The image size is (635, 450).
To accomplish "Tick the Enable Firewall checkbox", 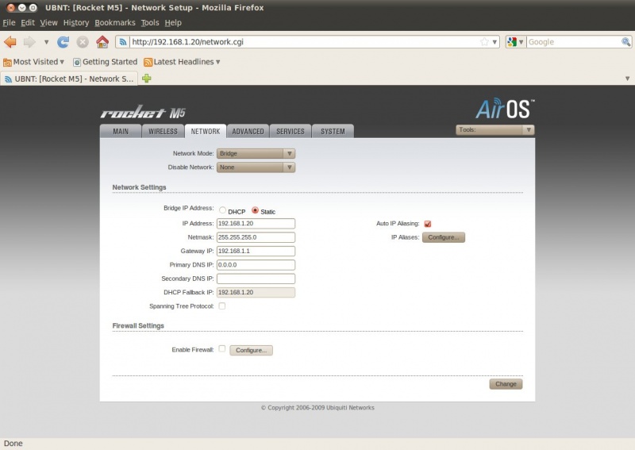I will pos(222,348).
